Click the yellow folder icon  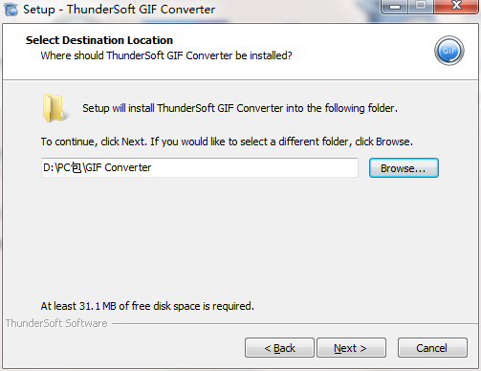pos(55,108)
